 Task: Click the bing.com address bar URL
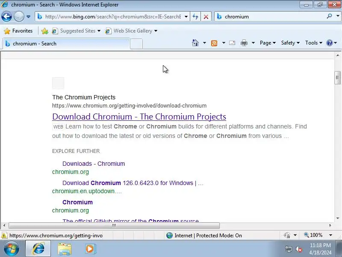pyautogui.click(x=113, y=17)
